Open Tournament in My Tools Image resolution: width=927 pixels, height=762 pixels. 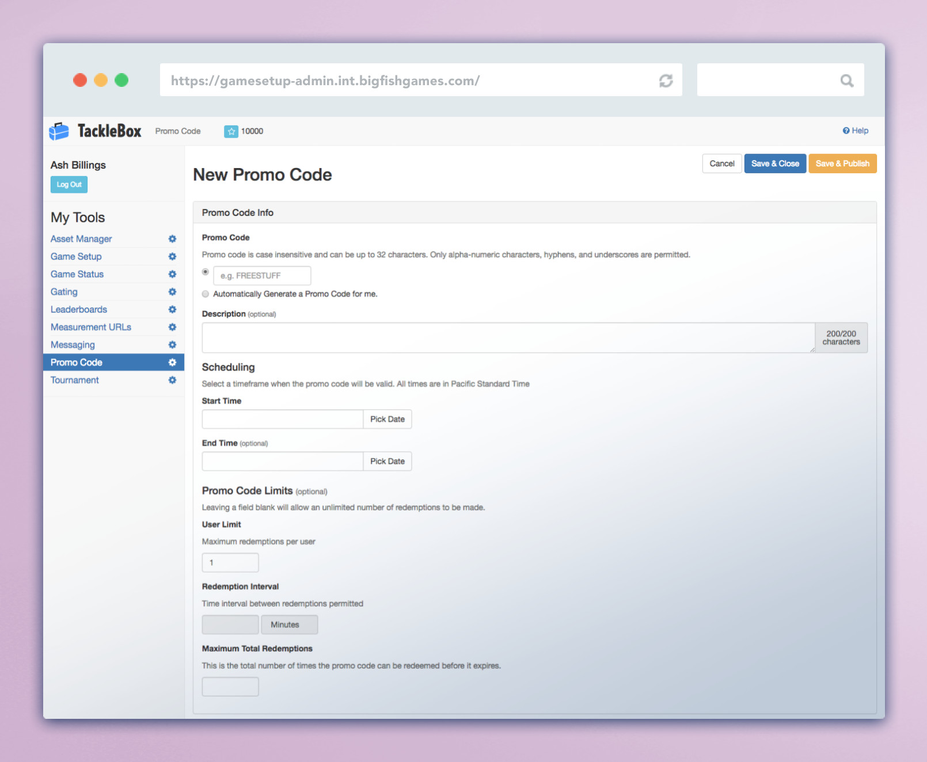75,380
